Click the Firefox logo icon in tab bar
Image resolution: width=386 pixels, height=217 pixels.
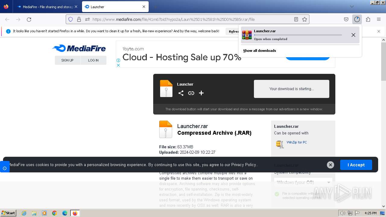click(6, 7)
